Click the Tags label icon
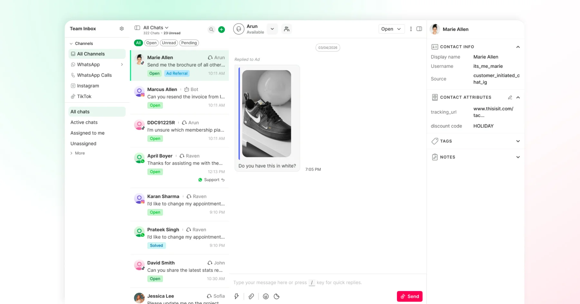The height and width of the screenshot is (304, 580). (x=435, y=141)
